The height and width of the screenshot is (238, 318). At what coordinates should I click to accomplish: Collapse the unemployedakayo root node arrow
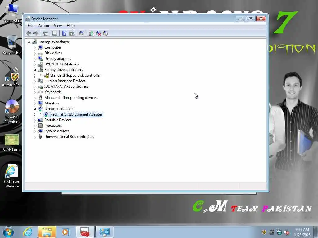pyautogui.click(x=29, y=42)
